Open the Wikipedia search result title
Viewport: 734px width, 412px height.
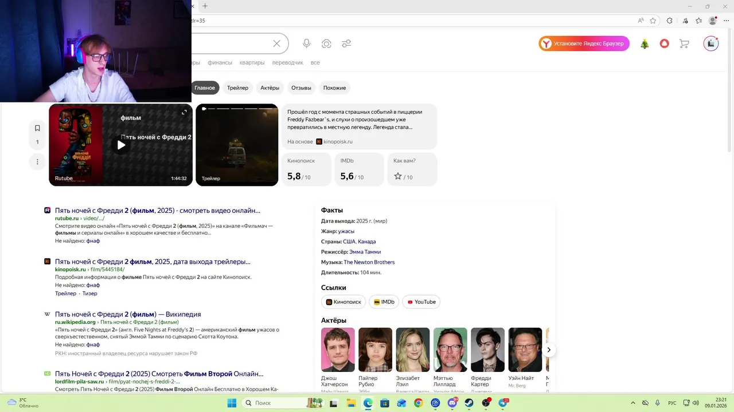(128, 314)
